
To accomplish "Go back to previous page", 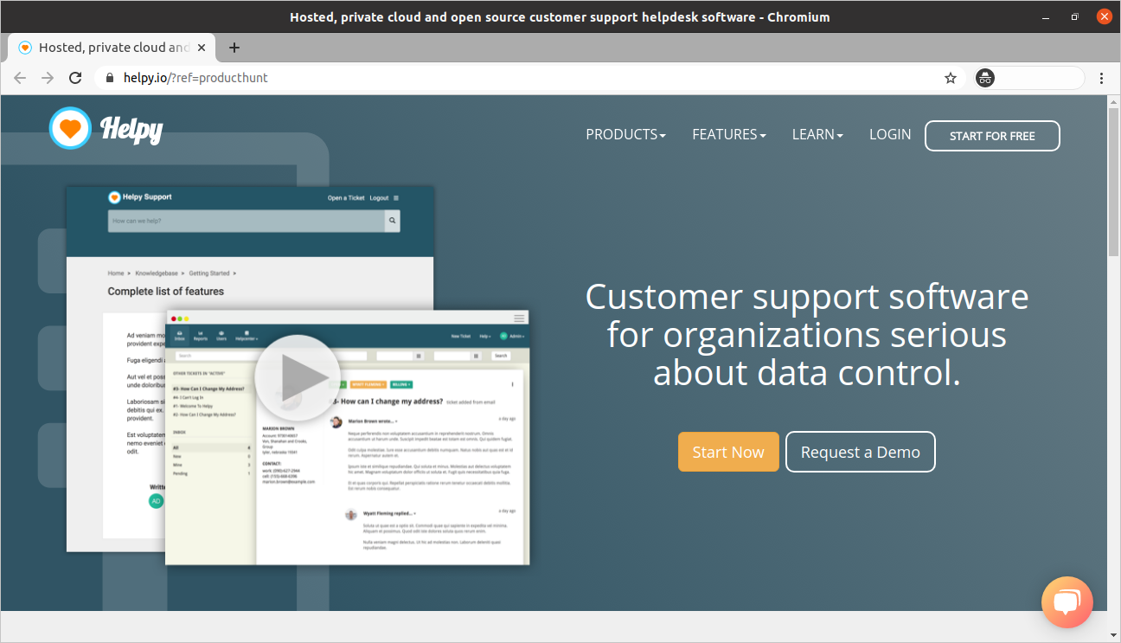I will [20, 78].
